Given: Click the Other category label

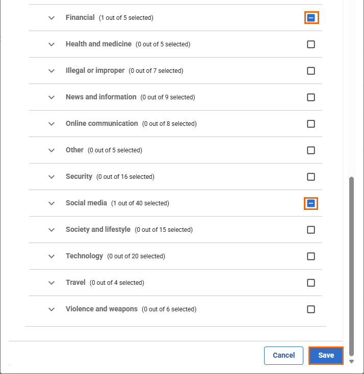Looking at the screenshot, I should [74, 150].
